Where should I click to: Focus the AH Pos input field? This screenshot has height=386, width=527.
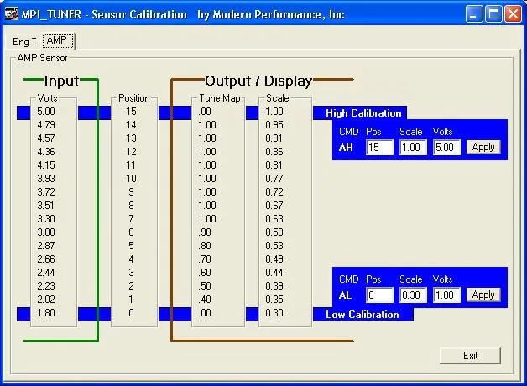[x=379, y=148]
